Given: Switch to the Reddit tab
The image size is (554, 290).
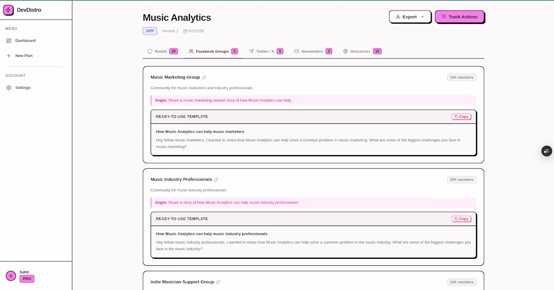Looking at the screenshot, I should [163, 51].
